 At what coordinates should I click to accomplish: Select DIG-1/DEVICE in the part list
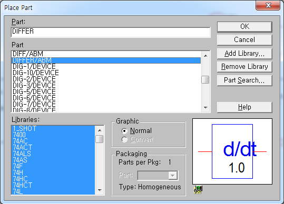pos(106,66)
